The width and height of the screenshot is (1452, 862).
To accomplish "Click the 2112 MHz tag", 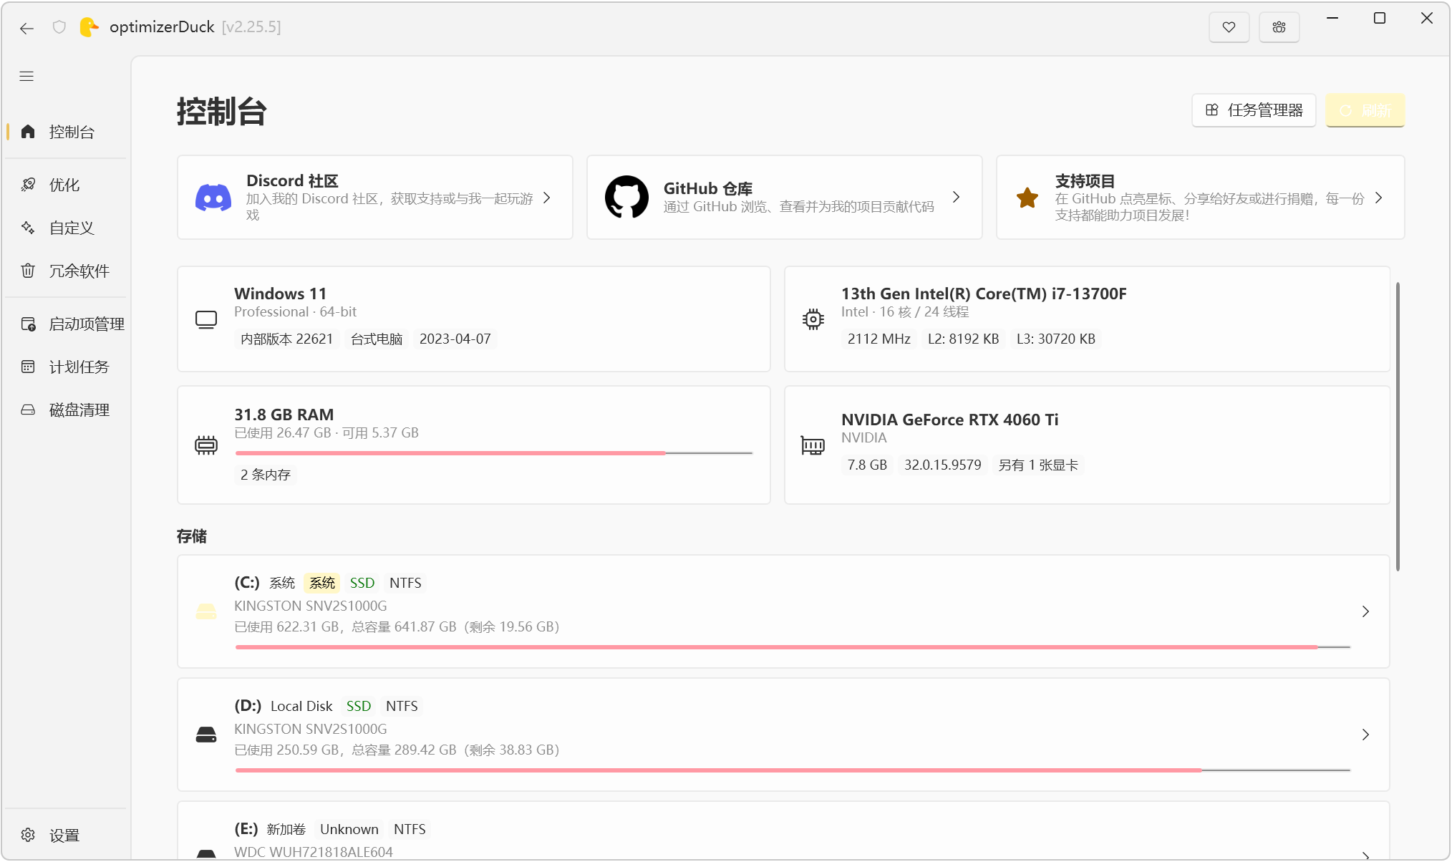I will point(879,339).
